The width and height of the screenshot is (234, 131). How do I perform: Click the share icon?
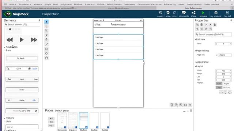click(193, 14)
